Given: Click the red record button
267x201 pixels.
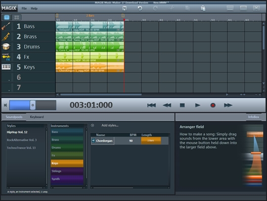Looking at the screenshot, I should pyautogui.click(x=213, y=105).
